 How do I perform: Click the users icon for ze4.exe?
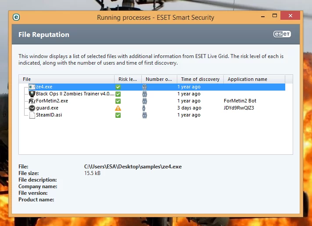[x=145, y=87]
